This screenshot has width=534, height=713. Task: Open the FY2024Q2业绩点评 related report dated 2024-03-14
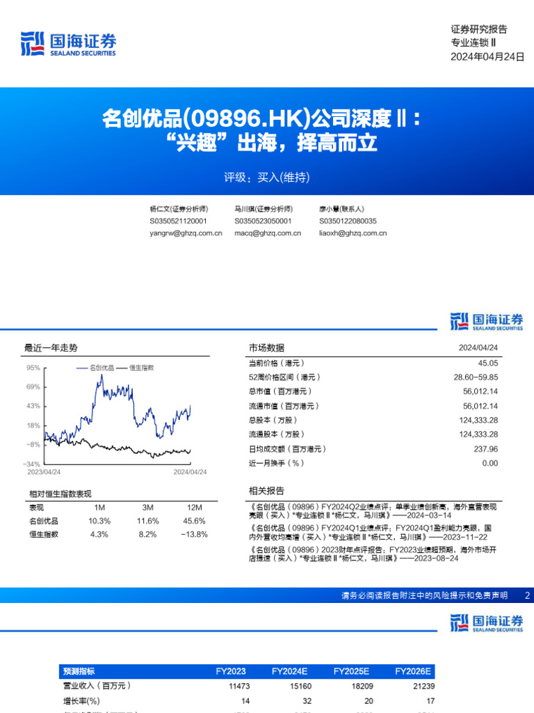[x=373, y=511]
